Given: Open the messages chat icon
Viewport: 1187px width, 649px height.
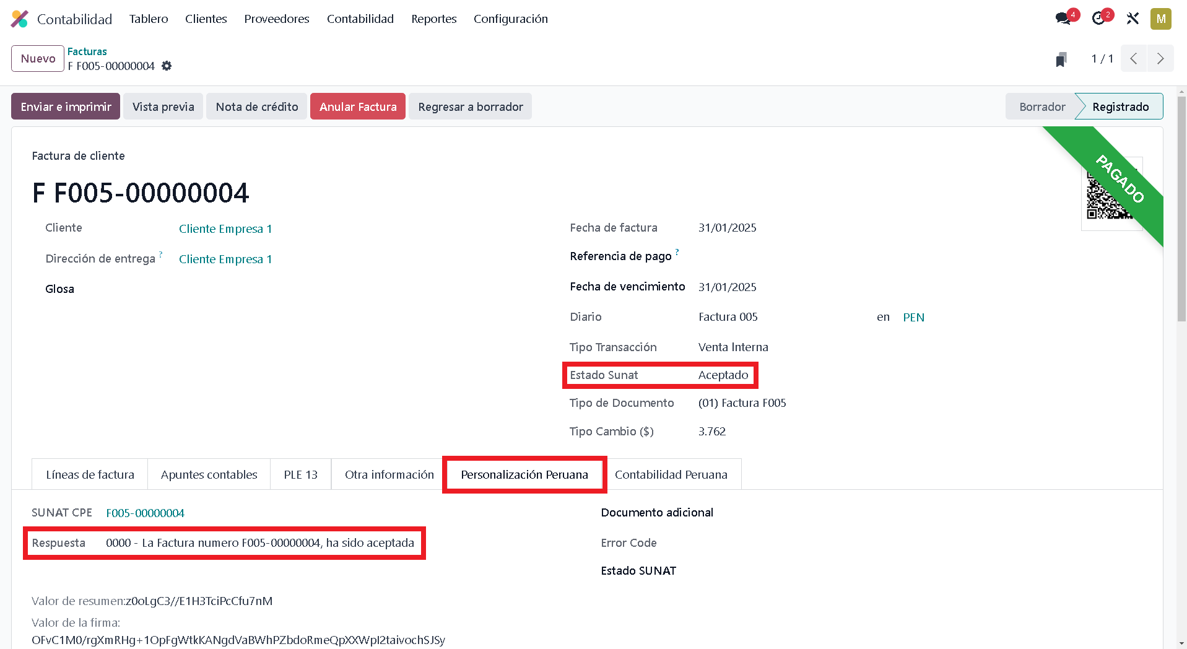Looking at the screenshot, I should click(x=1063, y=19).
